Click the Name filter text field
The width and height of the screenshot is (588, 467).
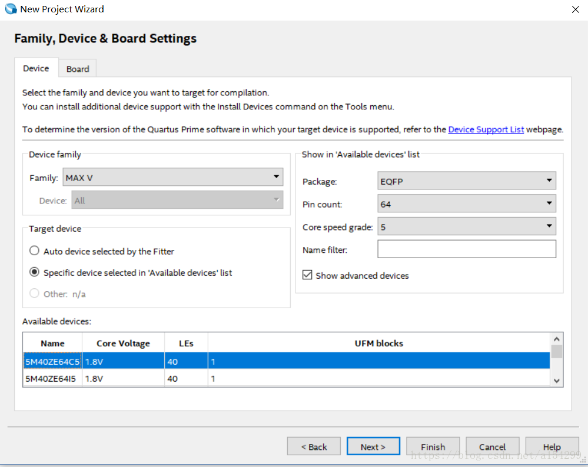467,249
